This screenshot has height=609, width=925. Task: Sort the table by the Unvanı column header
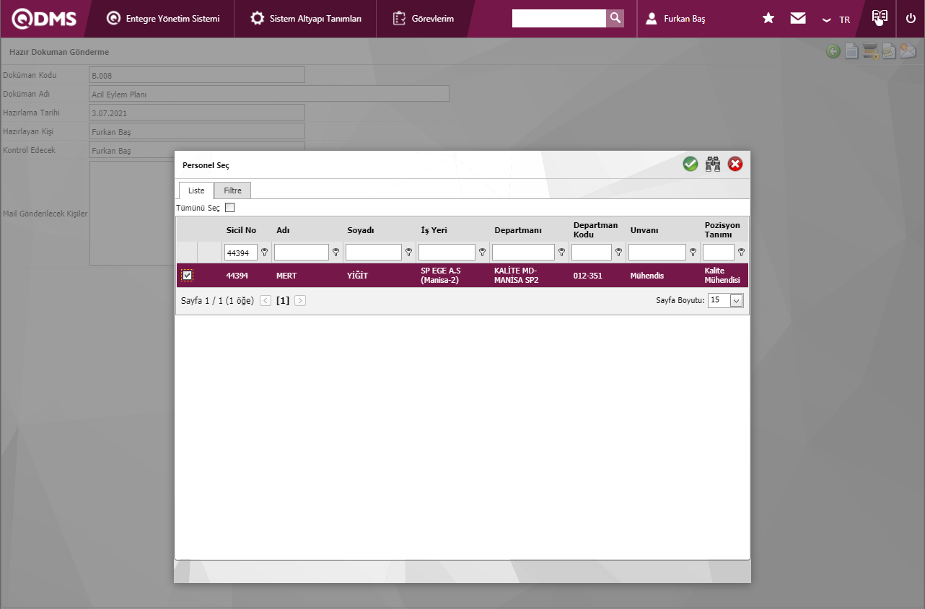(644, 230)
